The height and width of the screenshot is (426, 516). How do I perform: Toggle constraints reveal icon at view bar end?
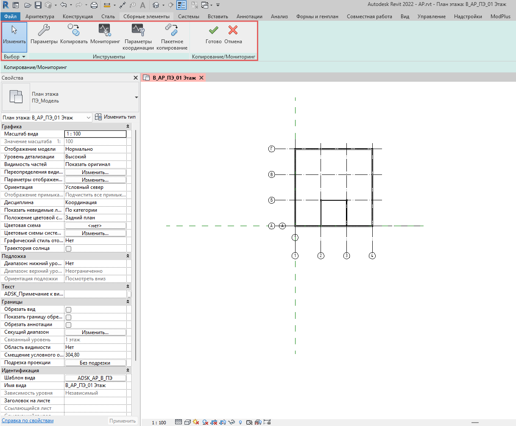click(268, 422)
